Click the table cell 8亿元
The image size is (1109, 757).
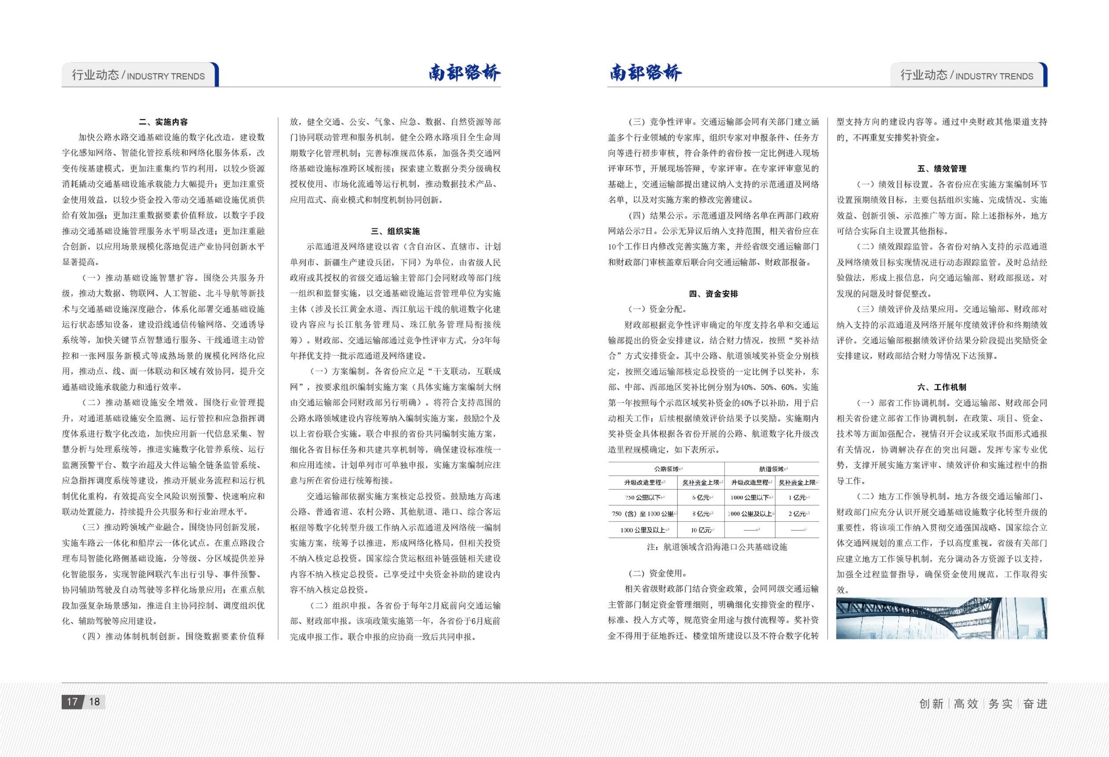pos(700,514)
